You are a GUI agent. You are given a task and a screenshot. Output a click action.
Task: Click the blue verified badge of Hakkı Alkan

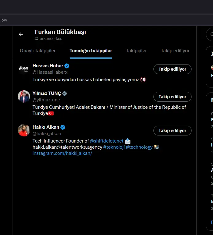coord(63,127)
